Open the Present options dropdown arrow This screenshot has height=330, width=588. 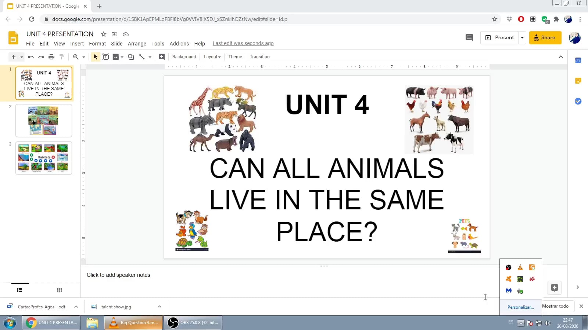tap(522, 37)
